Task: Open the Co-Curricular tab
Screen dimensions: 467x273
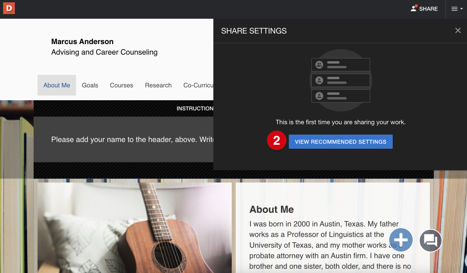Action: (198, 85)
